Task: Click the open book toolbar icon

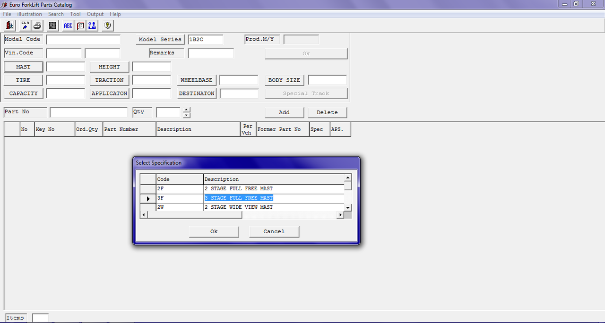Action: coord(80,25)
